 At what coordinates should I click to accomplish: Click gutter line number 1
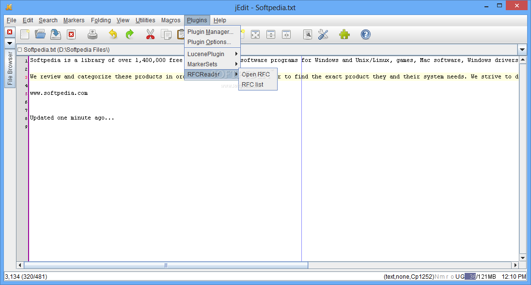26,61
